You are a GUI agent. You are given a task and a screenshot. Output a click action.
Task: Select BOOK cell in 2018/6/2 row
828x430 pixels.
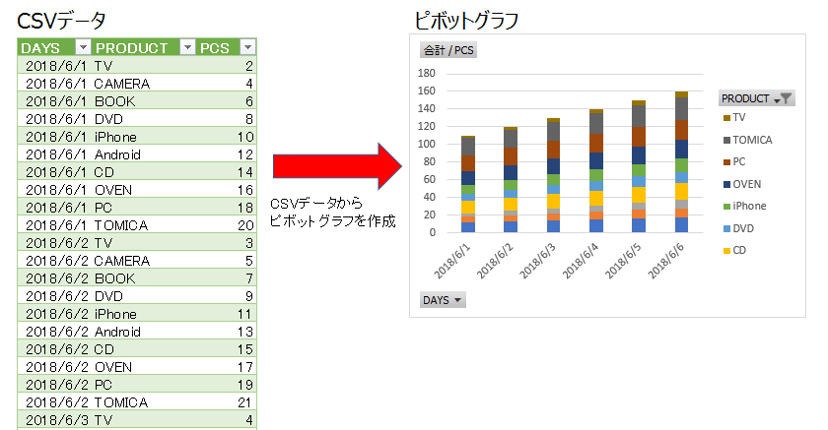144,278
